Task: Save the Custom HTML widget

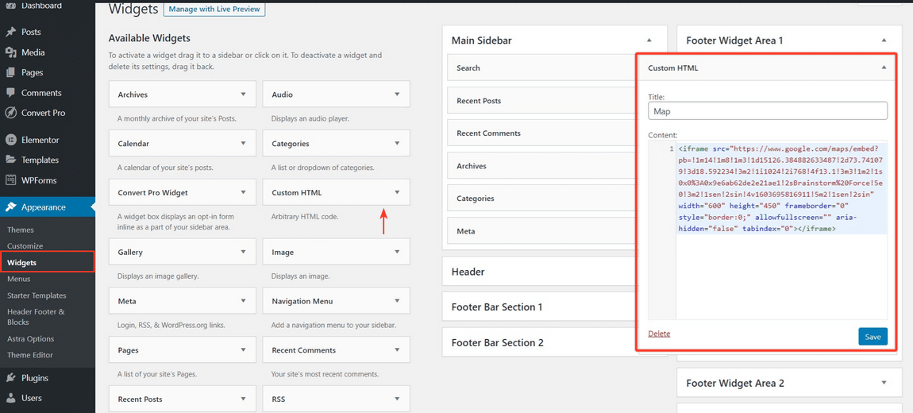Action: tap(873, 337)
